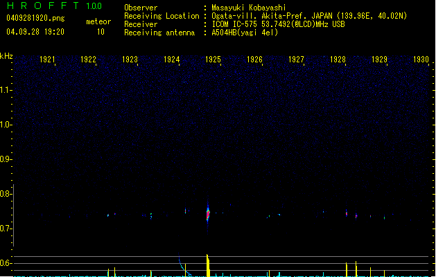The width and height of the screenshot is (436, 277).
Task: Click the Receiving Location label
Action: [x=162, y=16]
